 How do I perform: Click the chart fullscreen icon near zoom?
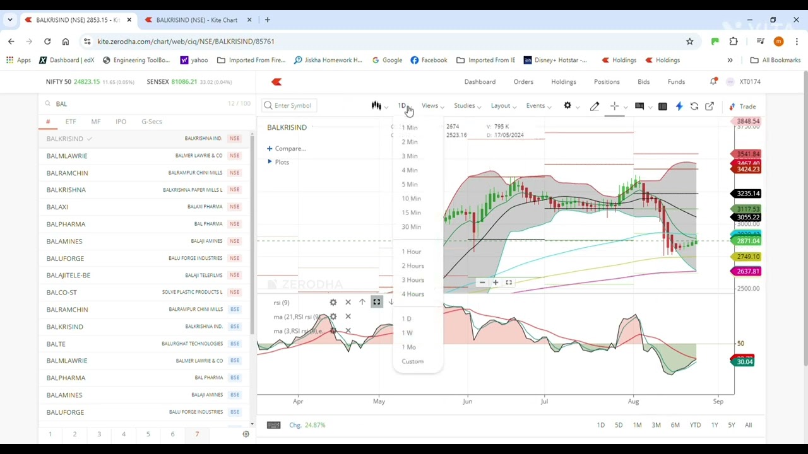[509, 282]
